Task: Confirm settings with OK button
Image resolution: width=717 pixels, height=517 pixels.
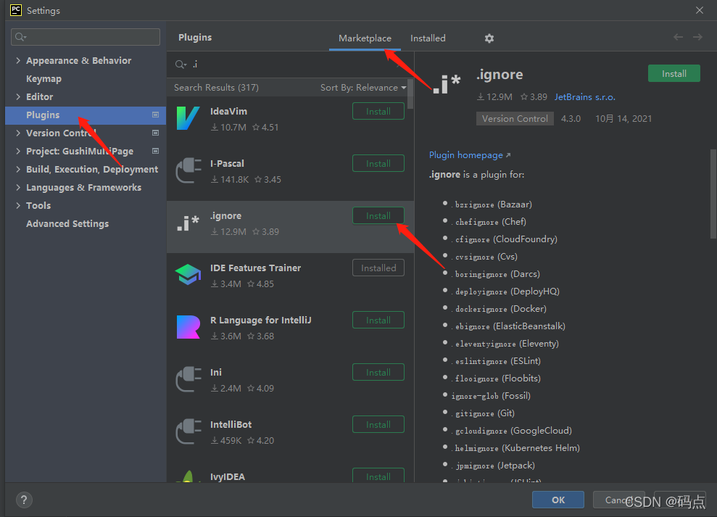Action: click(x=558, y=500)
